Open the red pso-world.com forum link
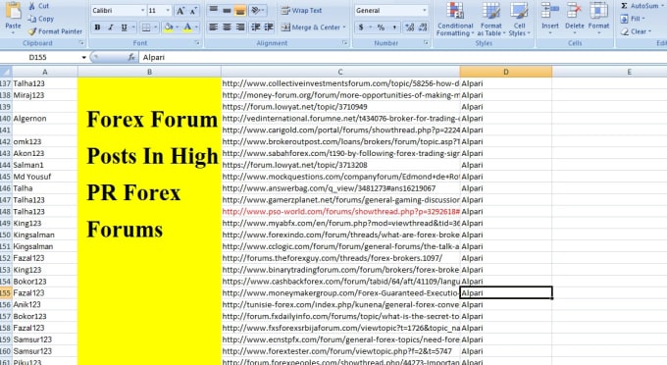Screen dimensions: 667x365 (x=340, y=211)
